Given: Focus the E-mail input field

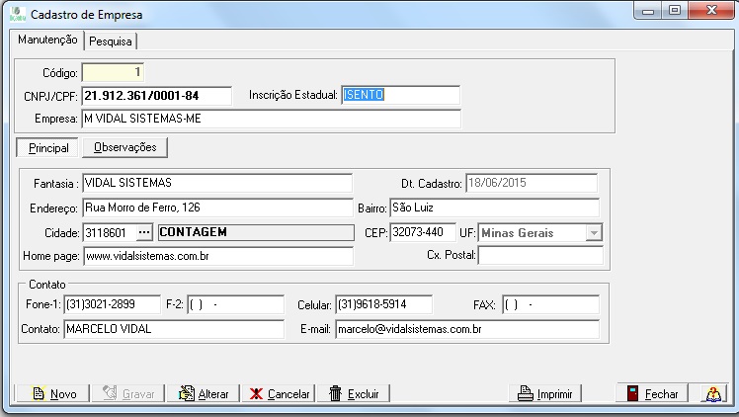Looking at the screenshot, I should click(466, 329).
